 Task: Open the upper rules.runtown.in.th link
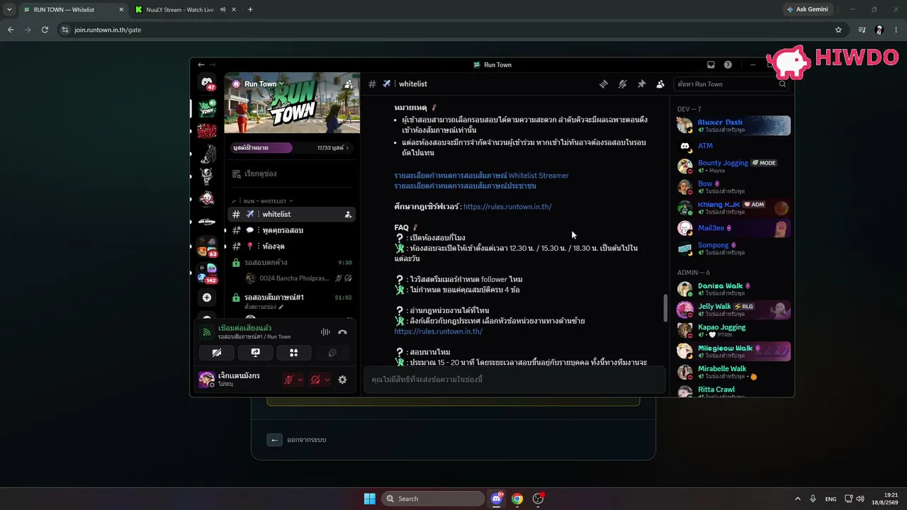click(x=507, y=207)
